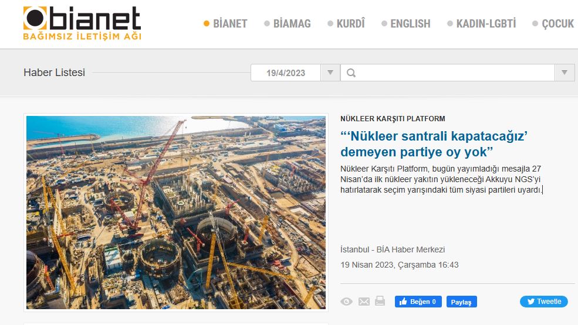578x325 pixels.
Task: Open the NÜKLEER KARŞITI PLATFORM tag
Action: (x=393, y=118)
